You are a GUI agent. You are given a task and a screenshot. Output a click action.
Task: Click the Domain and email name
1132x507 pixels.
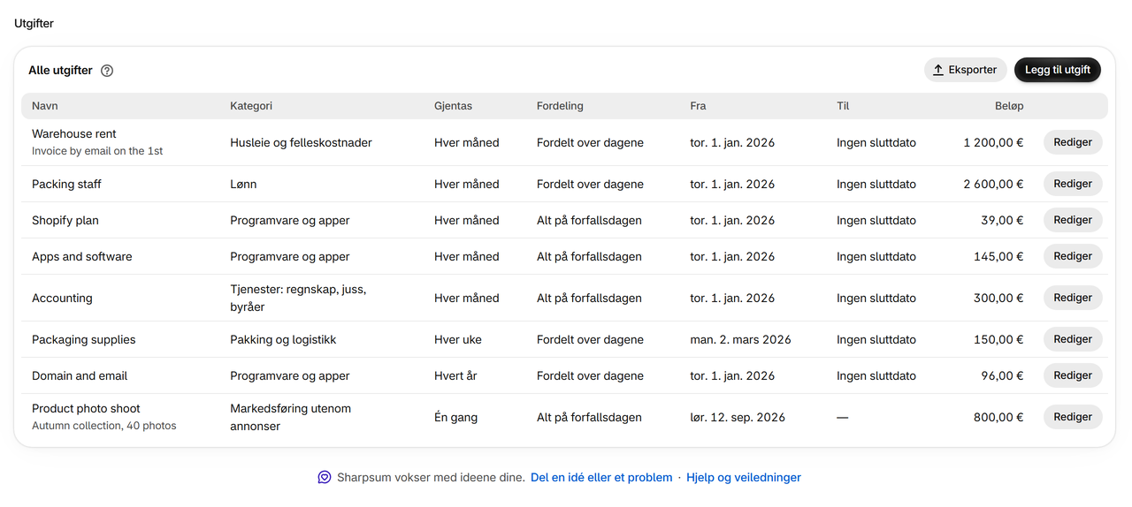pos(80,375)
